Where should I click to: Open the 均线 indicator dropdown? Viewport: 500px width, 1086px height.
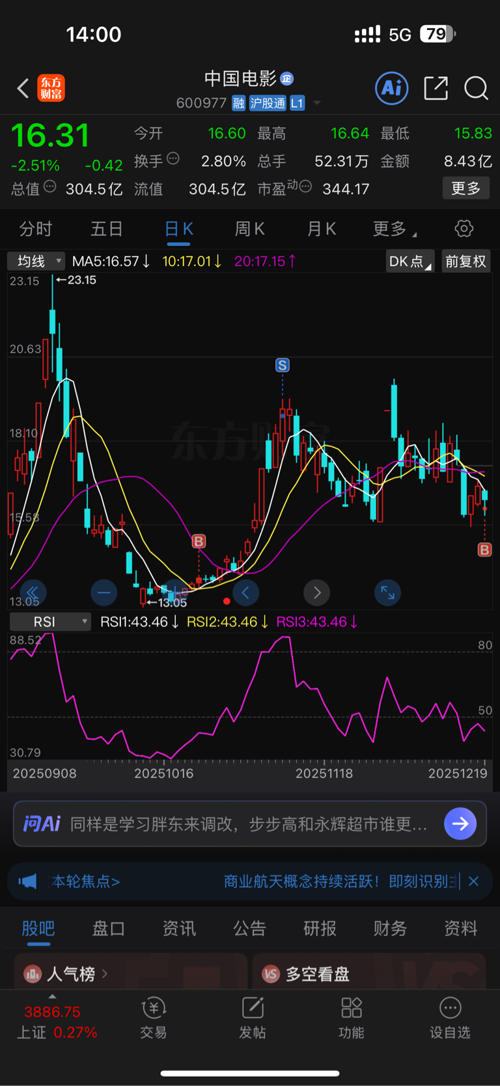(x=36, y=261)
